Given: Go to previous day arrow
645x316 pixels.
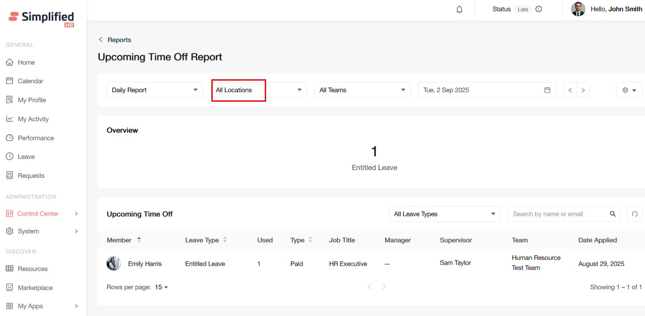Looking at the screenshot, I should (570, 90).
